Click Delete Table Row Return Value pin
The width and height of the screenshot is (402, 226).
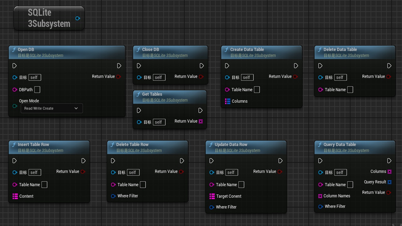[x=181, y=172]
